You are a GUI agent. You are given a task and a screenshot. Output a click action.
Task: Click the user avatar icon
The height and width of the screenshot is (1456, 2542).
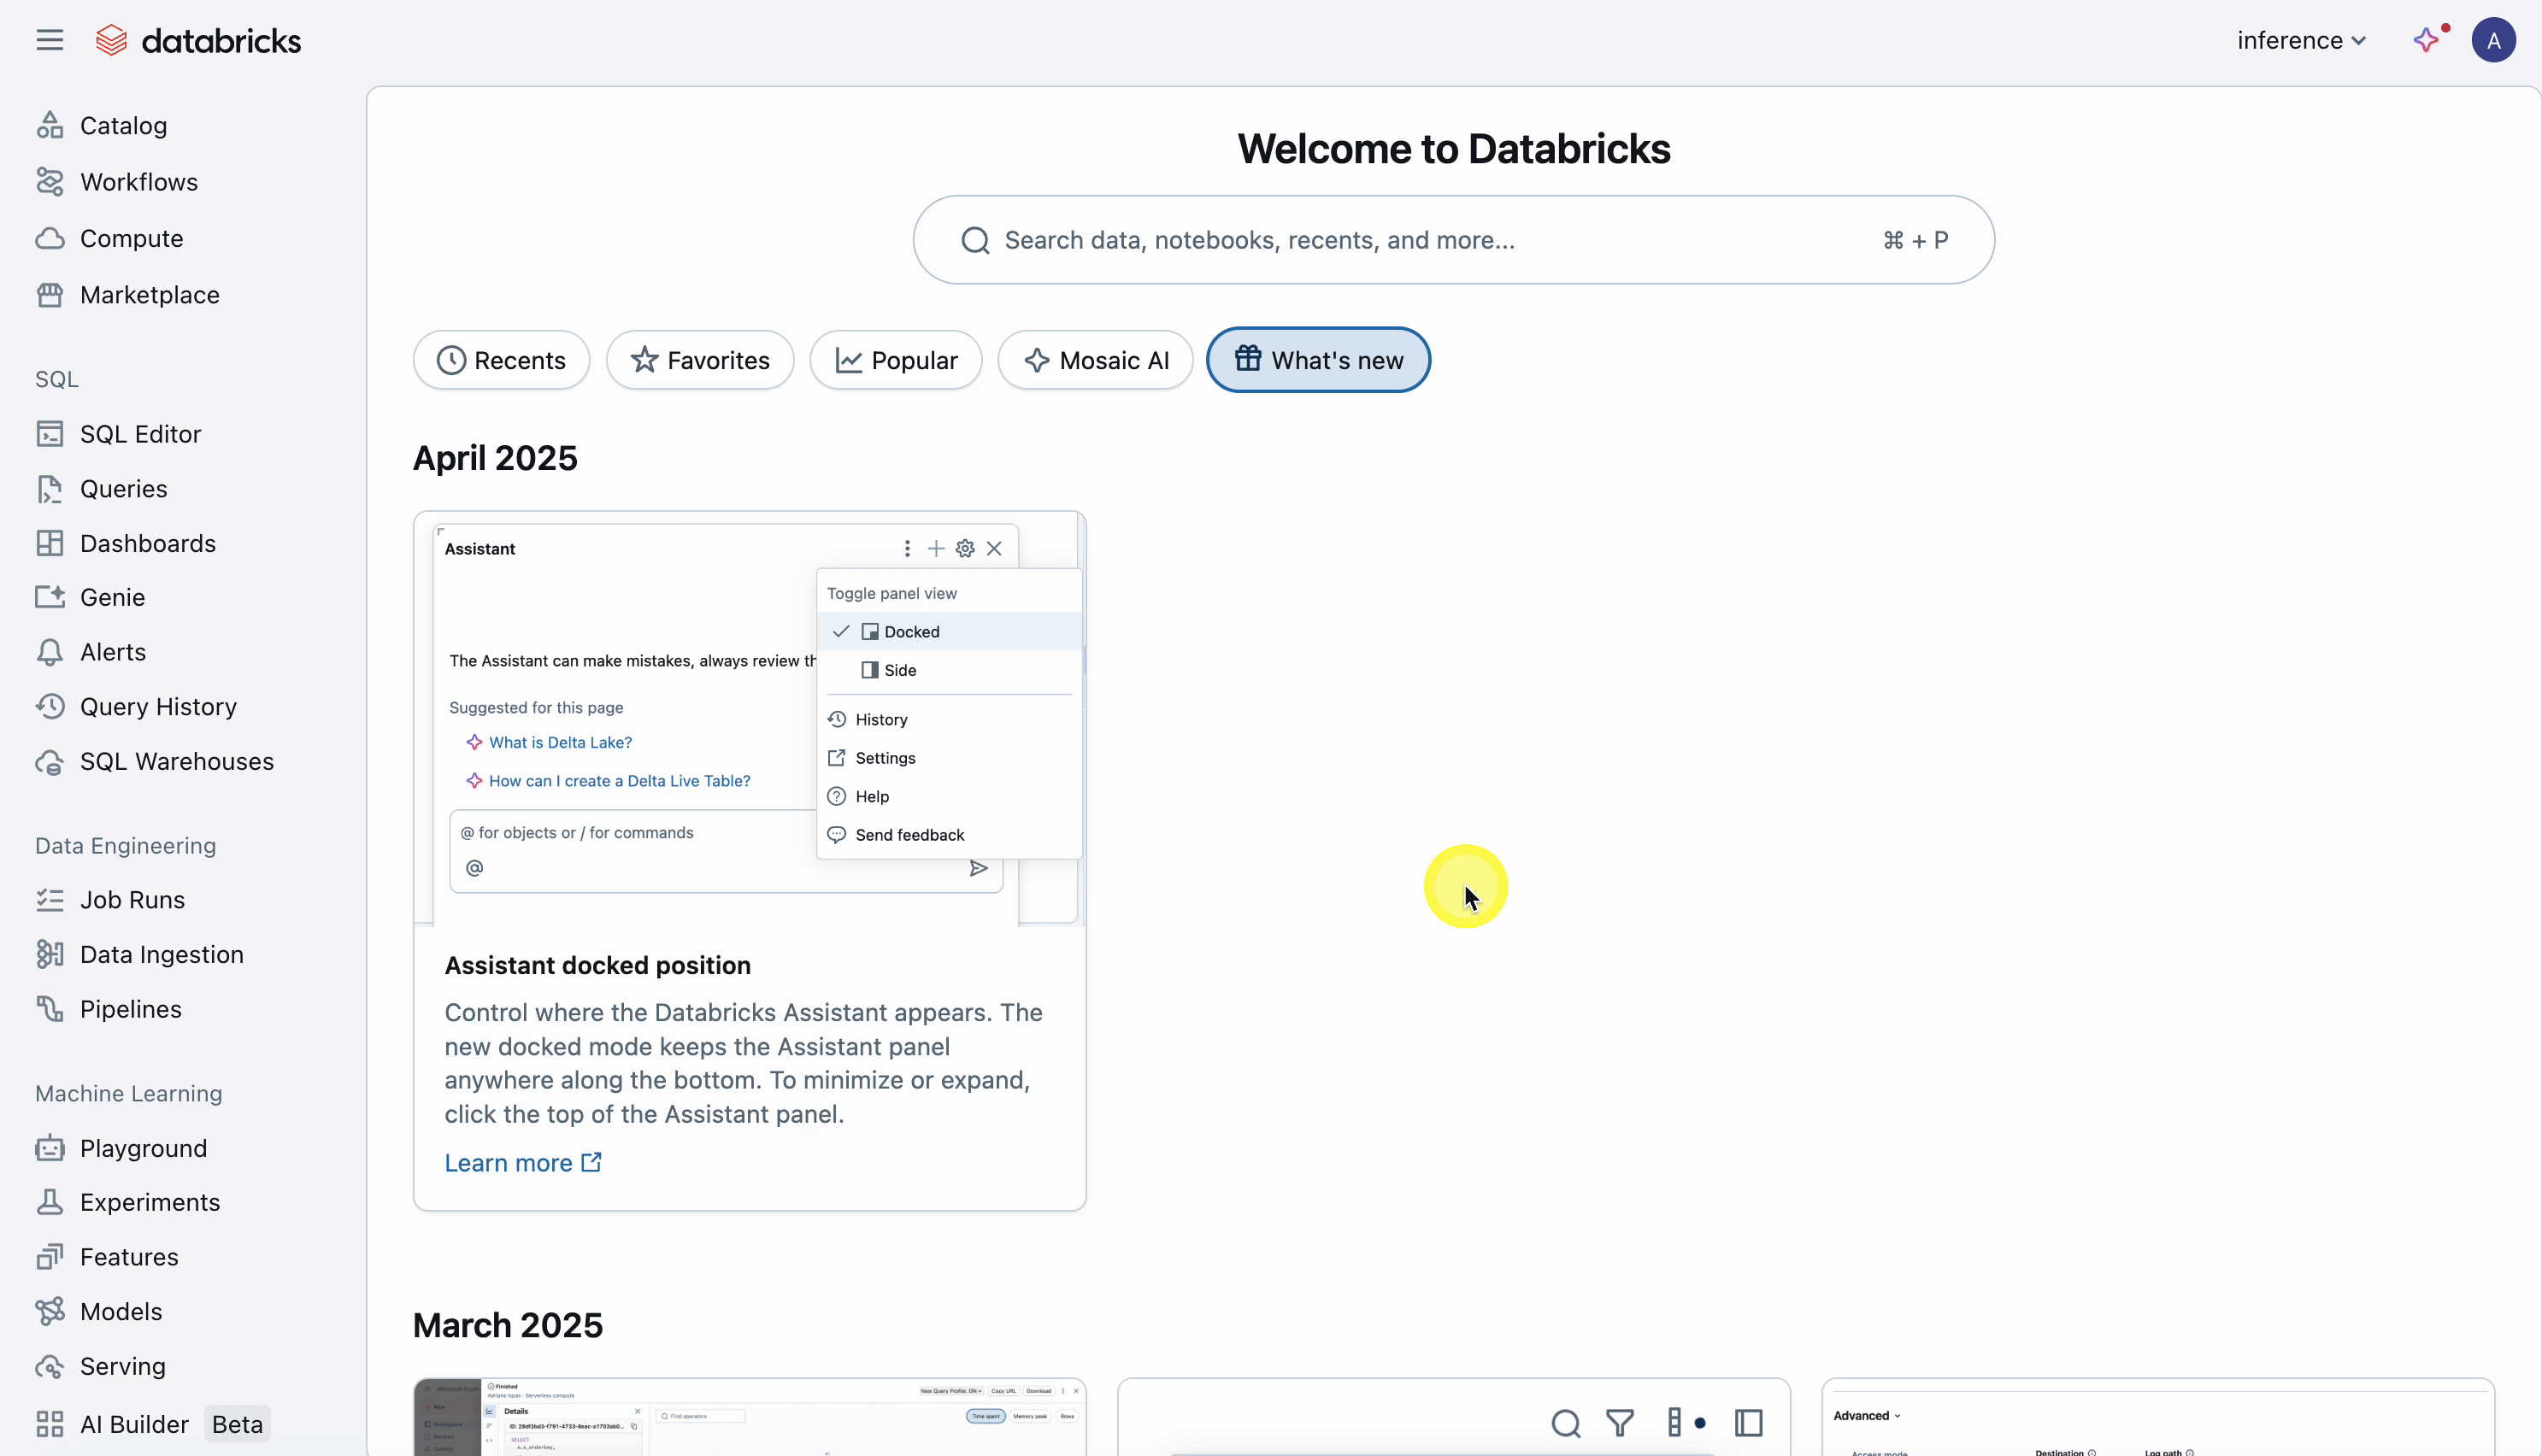[2493, 40]
